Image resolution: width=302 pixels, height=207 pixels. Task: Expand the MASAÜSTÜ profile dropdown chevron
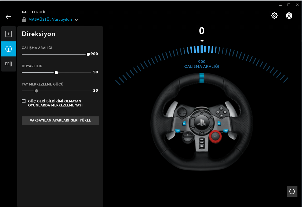pos(76,20)
